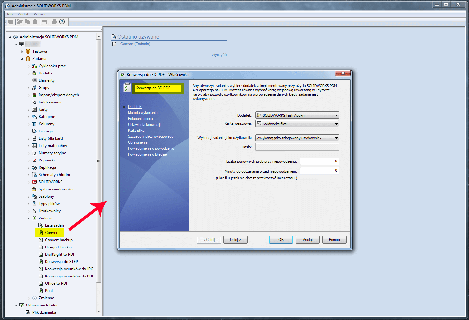The width and height of the screenshot is (469, 320).
Task: Click the Cut scissors toolbar icon
Action: coord(20,22)
